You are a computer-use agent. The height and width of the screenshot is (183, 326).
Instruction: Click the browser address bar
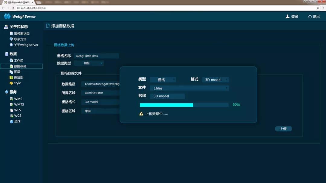166,8
